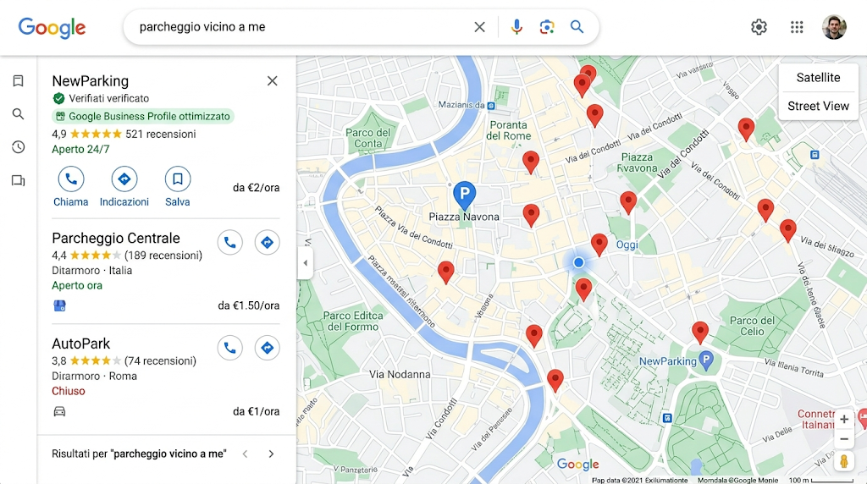Open the devices icon in left sidebar

pyautogui.click(x=19, y=181)
